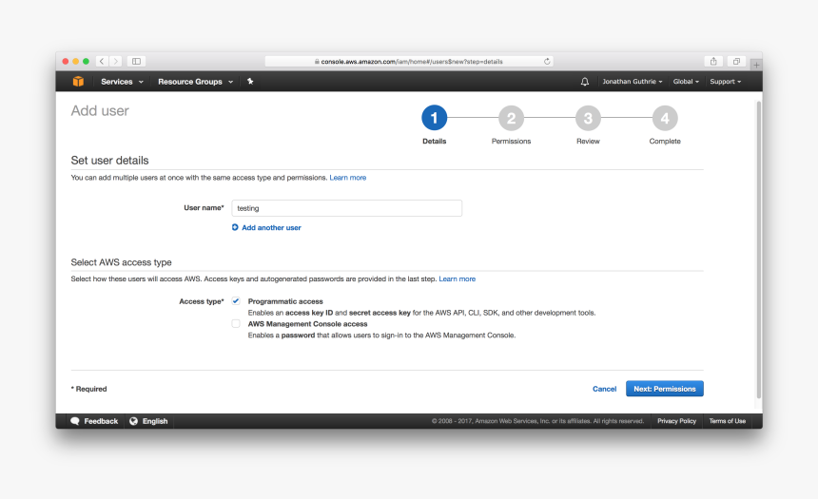Click the copyright notice in footer
Screen dimensions: 818x499
pos(537,421)
